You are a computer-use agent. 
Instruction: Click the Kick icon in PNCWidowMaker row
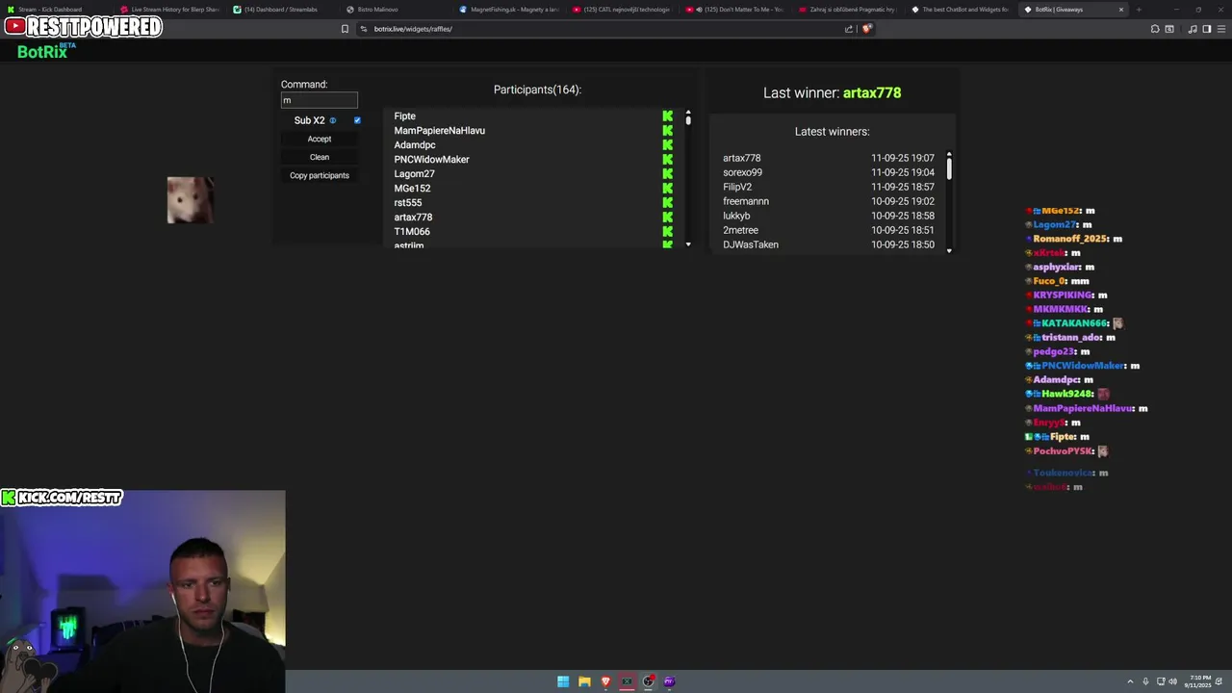pos(667,160)
